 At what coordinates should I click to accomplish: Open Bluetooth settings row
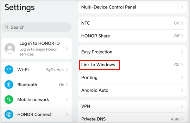pyautogui.click(x=37, y=85)
